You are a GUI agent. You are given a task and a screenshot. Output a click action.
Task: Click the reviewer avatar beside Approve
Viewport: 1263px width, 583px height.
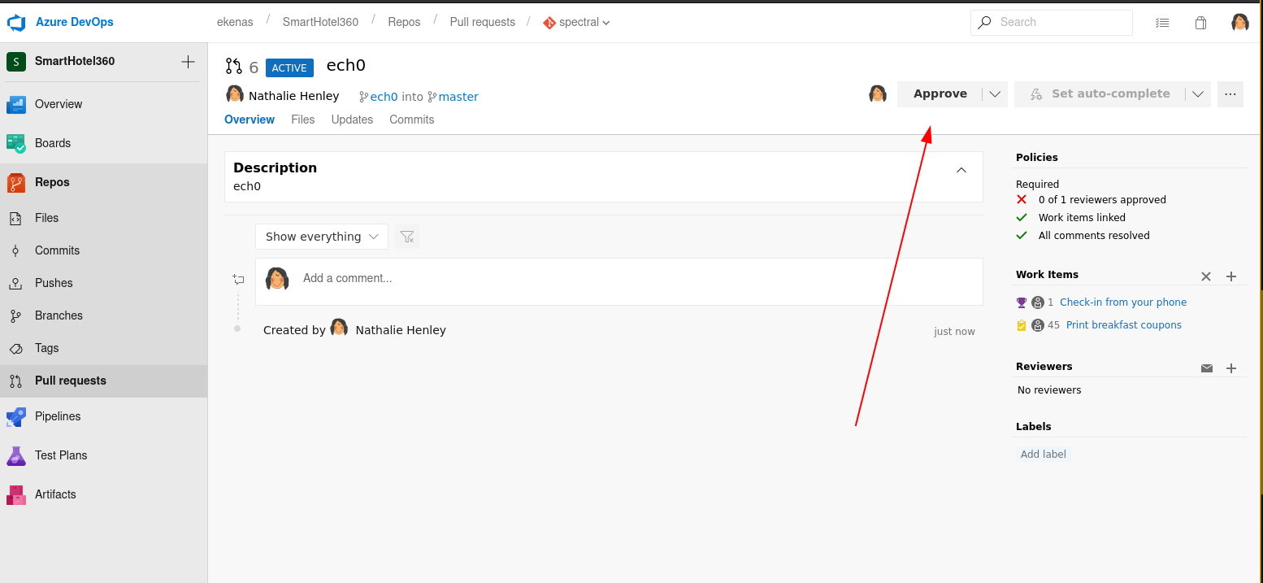878,94
